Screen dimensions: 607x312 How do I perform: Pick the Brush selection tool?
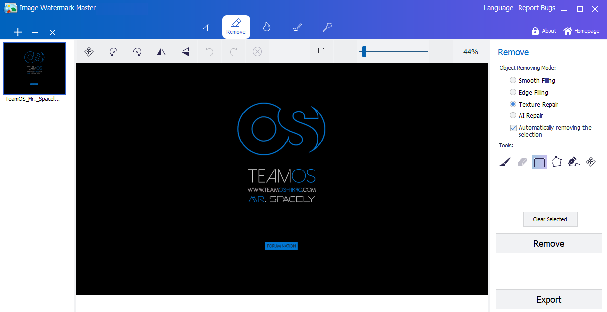point(505,162)
